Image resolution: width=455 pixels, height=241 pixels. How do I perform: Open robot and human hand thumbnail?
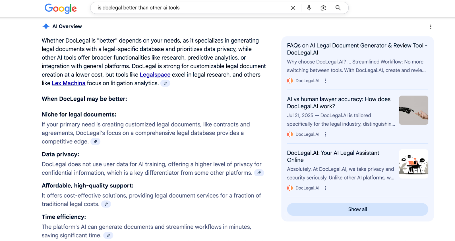[x=413, y=110]
